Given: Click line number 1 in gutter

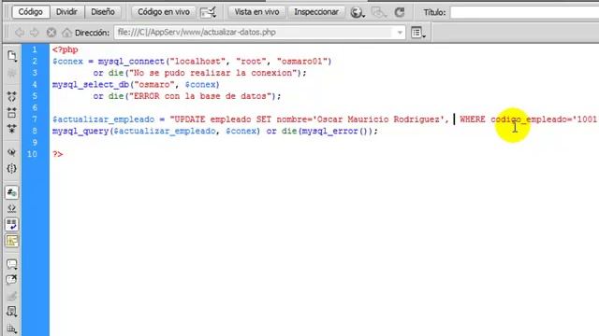Looking at the screenshot, I should tap(35, 49).
